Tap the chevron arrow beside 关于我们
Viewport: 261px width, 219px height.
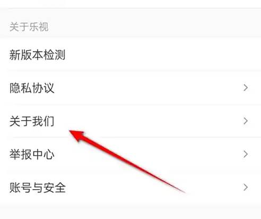click(246, 121)
